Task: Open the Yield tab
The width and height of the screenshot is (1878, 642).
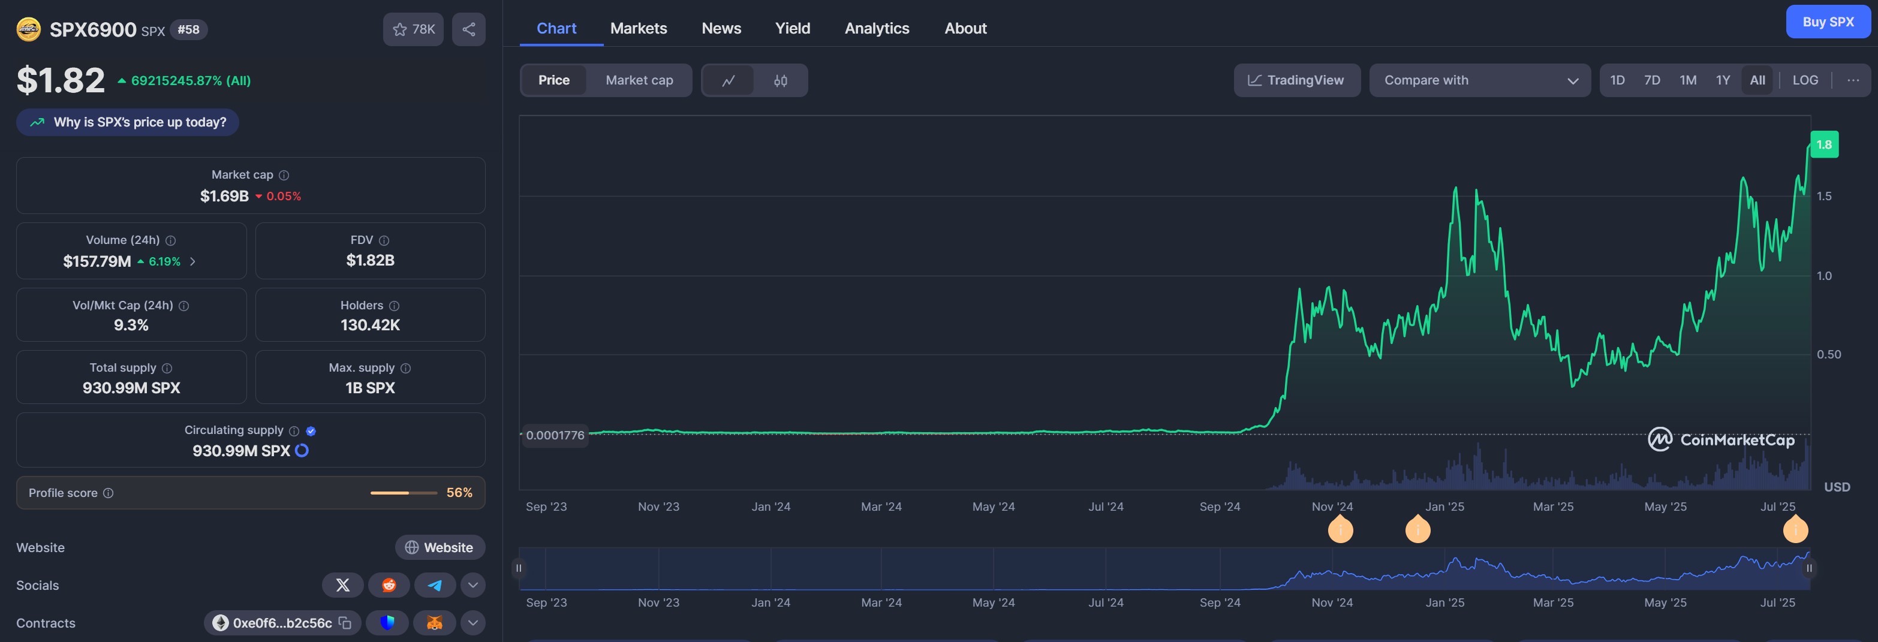Action: 793,28
